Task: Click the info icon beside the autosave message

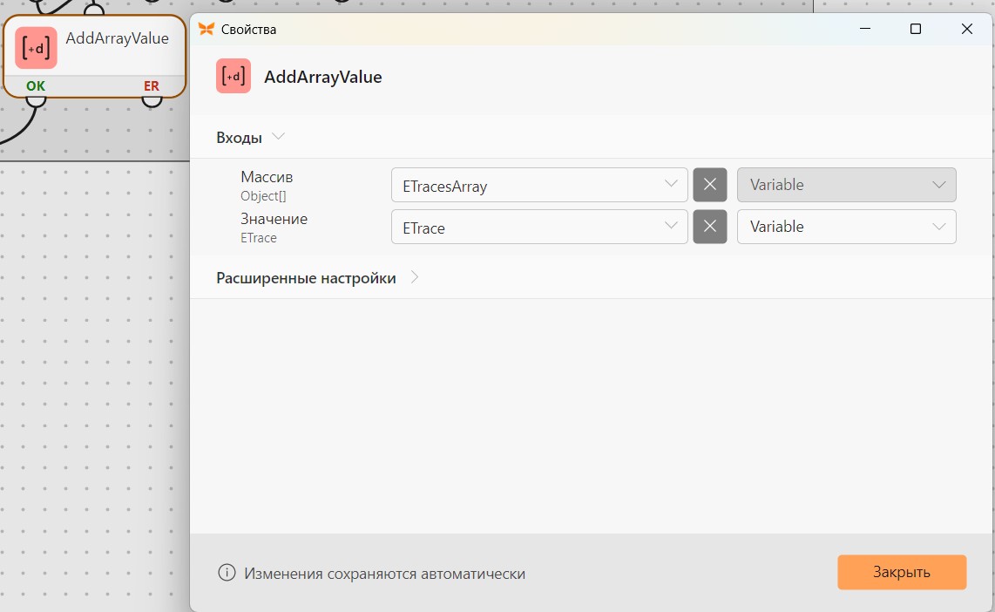Action: click(227, 573)
